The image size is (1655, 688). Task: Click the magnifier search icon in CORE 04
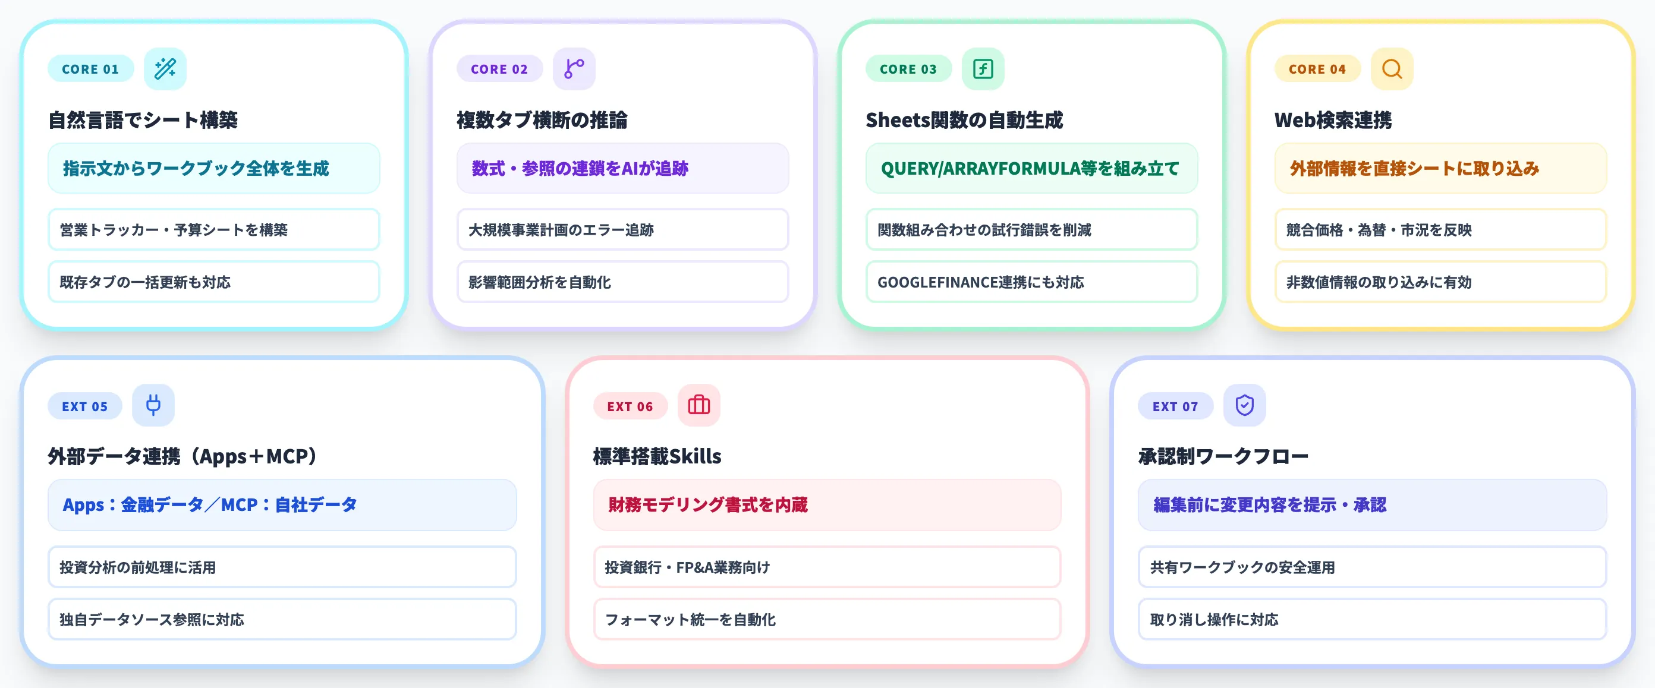pos(1392,69)
